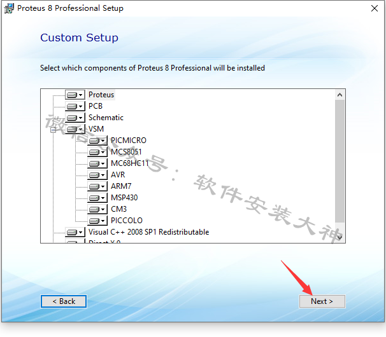Select the PICMICRO component label
386x337 pixels.
pyautogui.click(x=129, y=141)
